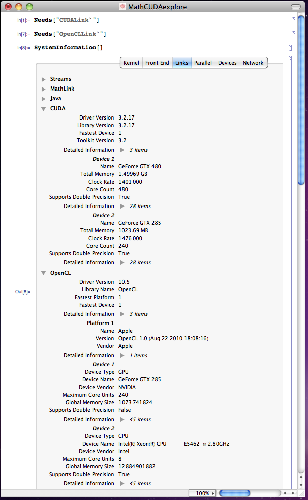Image resolution: width=308 pixels, height=500 pixels.
Task: Select cell bracket of In[1] CUDALink
Action: click(294, 20)
